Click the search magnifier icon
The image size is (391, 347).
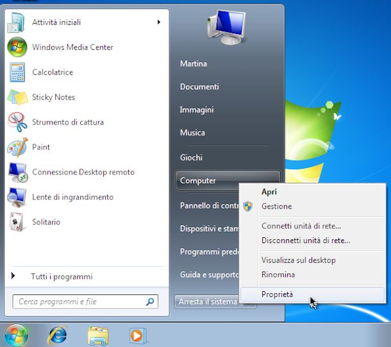coord(150,301)
